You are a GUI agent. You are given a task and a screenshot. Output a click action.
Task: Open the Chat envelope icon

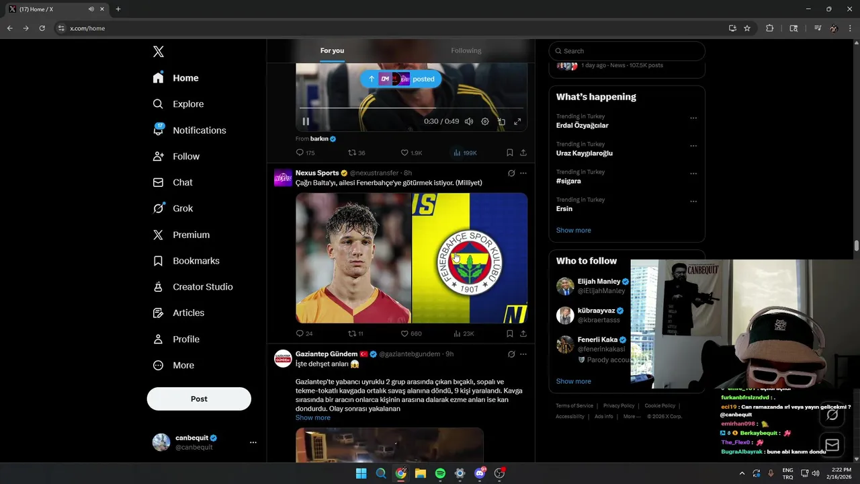(158, 182)
